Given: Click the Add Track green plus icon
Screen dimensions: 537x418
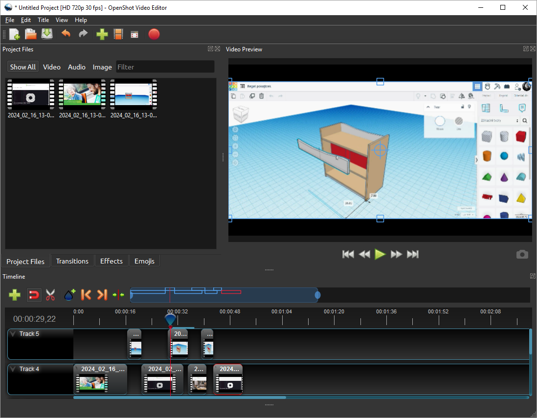Looking at the screenshot, I should [x=15, y=295].
